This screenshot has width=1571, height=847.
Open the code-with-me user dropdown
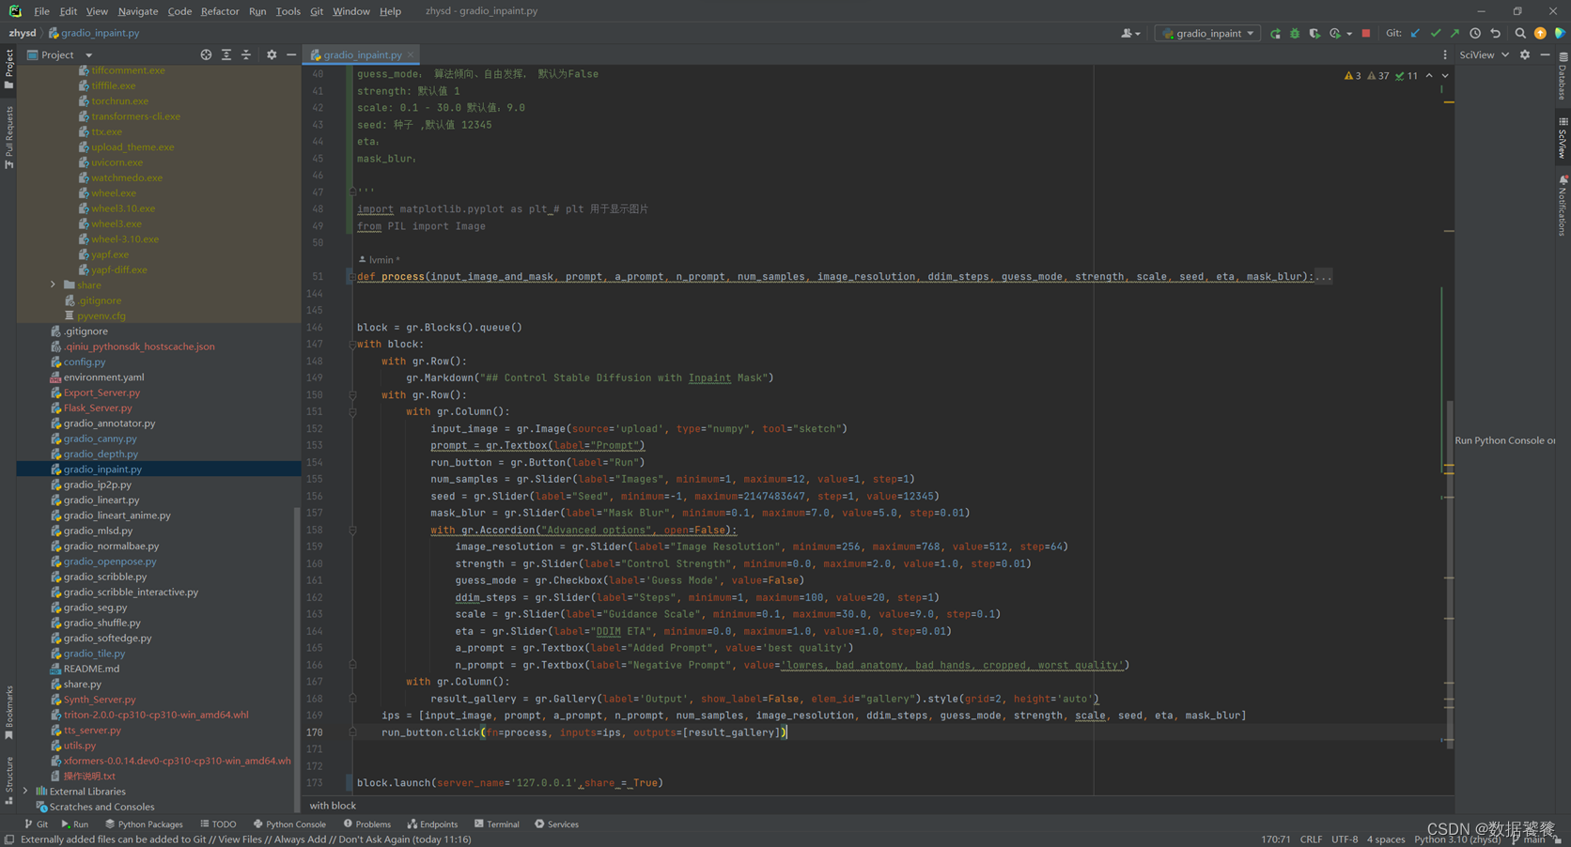(x=1130, y=34)
